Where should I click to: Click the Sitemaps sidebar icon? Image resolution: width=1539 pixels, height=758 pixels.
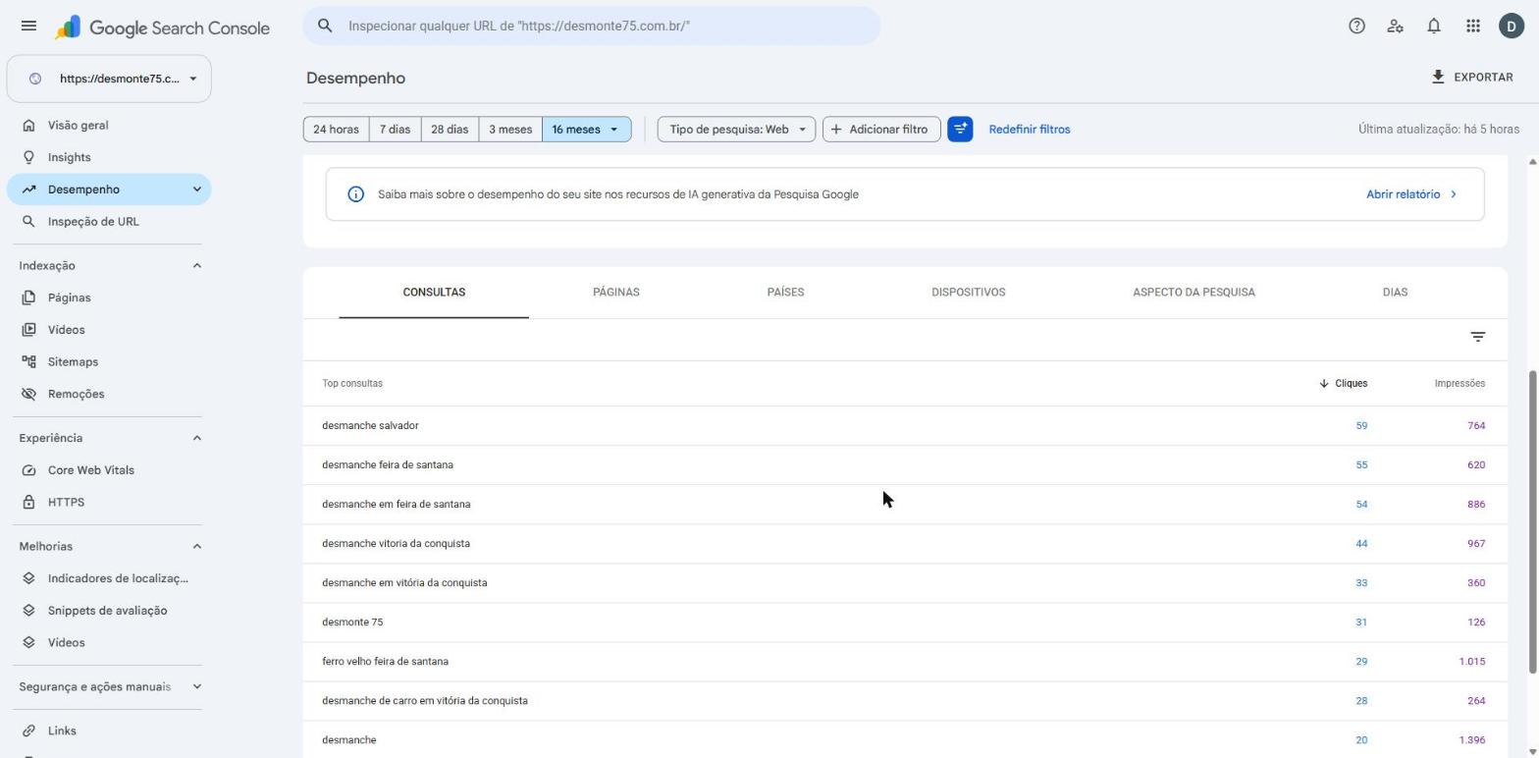[28, 362]
